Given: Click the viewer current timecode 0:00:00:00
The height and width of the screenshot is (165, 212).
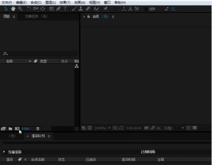Looking at the screenshot, I should pos(134,128).
